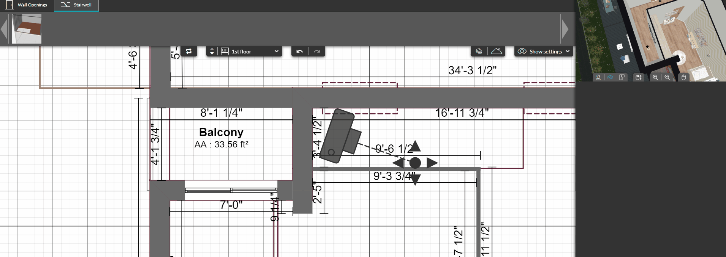Screen dimensions: 726x257
Task: Click the undo arrow icon
Action: (x=300, y=52)
